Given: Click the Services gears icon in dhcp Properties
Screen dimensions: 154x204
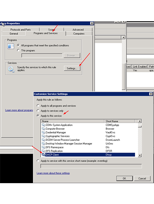Looking at the screenshot, I should click(11, 69).
